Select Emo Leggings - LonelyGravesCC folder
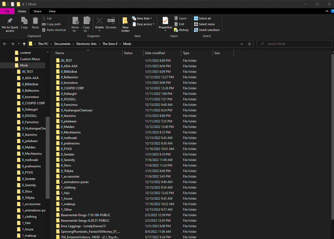 83,226
